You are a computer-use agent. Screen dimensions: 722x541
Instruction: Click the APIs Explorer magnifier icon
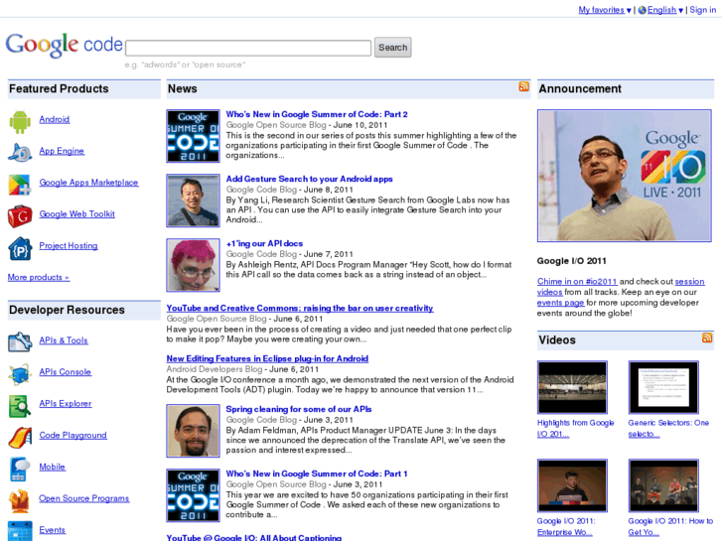click(20, 405)
